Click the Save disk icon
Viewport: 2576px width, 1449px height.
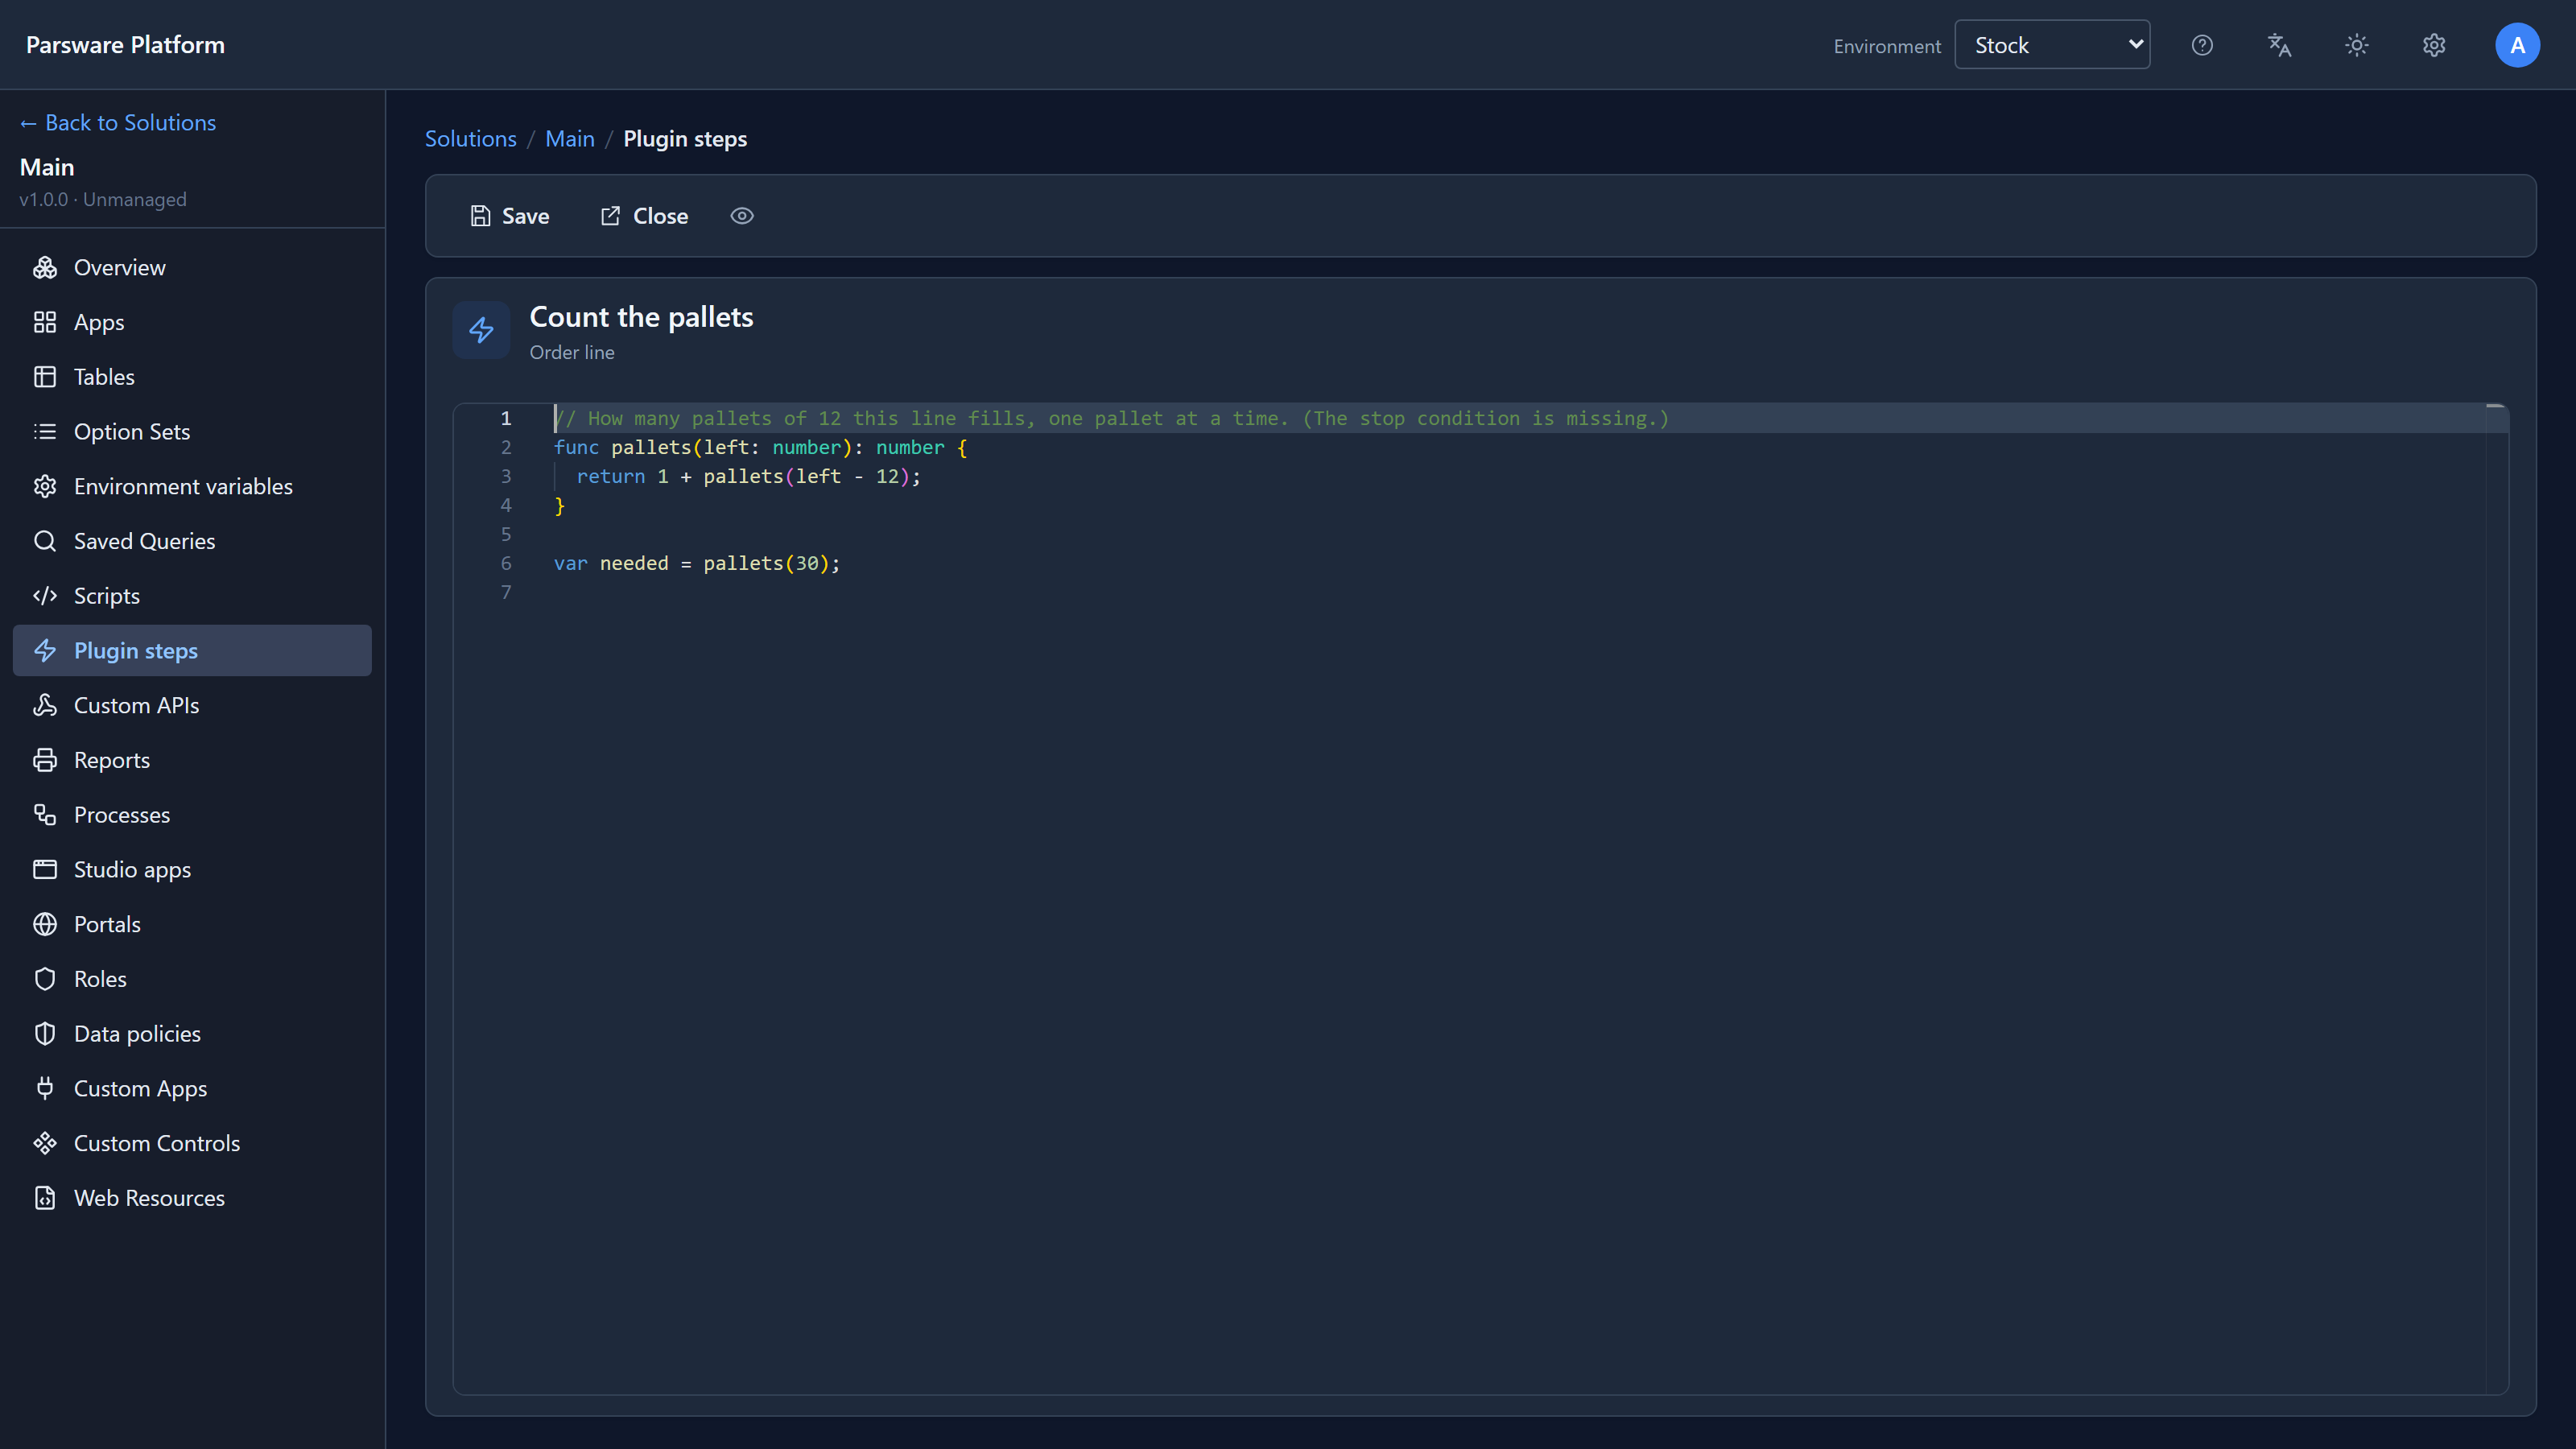tap(480, 216)
